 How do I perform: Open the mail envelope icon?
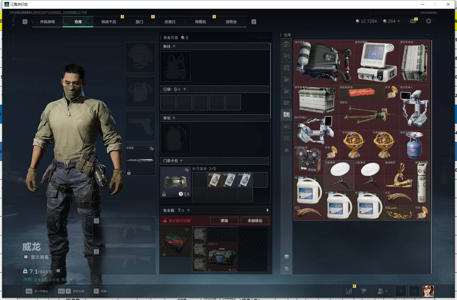413,21
